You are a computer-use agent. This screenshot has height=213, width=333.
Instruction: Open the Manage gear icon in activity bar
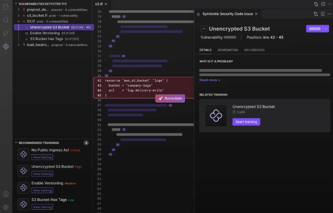6,207
